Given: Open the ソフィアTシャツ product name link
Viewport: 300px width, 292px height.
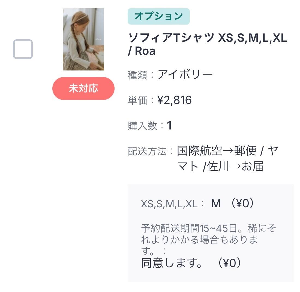Looking at the screenshot, I should click(171, 38).
